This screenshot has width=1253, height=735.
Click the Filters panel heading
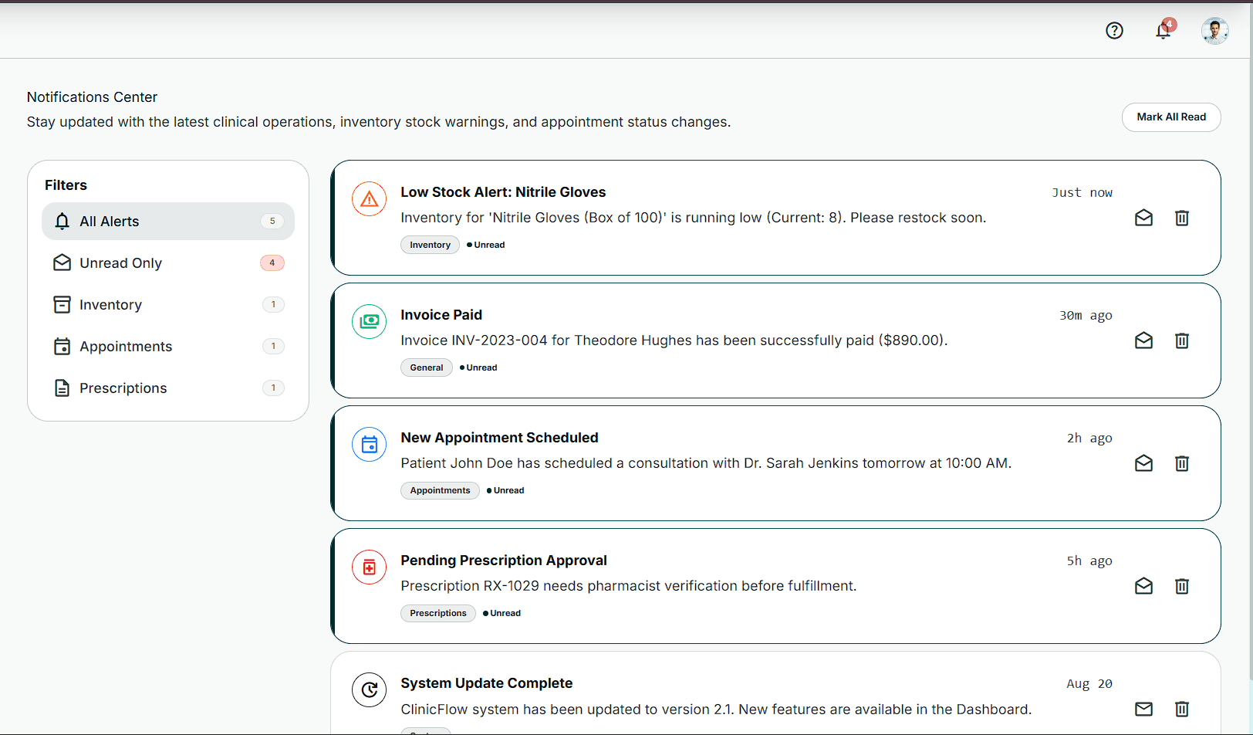66,185
